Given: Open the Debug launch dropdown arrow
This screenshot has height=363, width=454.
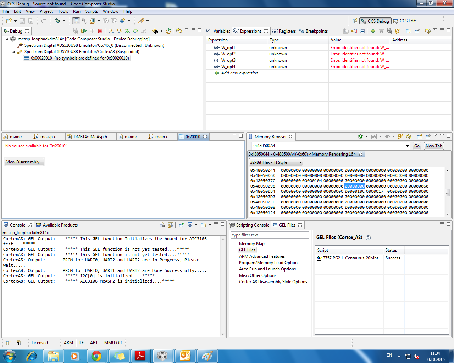Looking at the screenshot, I should [x=64, y=21].
